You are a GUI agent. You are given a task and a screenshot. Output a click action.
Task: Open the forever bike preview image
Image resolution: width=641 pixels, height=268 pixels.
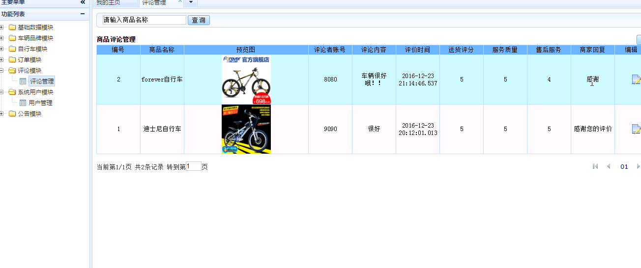click(246, 80)
